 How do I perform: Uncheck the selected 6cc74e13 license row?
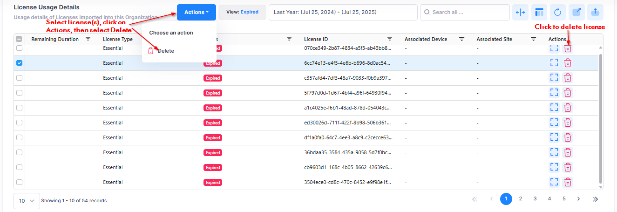coord(19,63)
